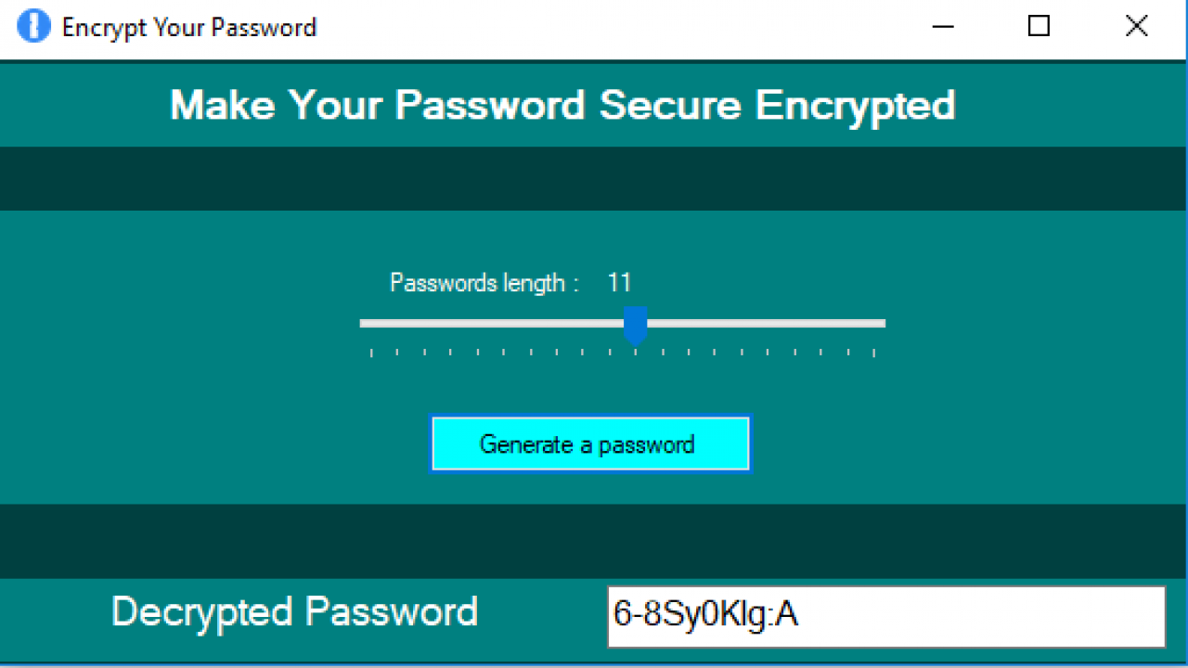This screenshot has height=668, width=1188.
Task: Click the dark band below the heading
Action: point(594,178)
